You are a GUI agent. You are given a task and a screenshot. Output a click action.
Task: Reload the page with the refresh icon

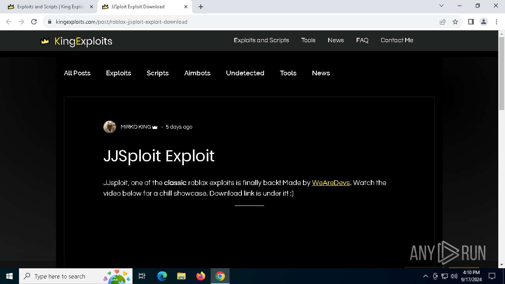(x=34, y=22)
